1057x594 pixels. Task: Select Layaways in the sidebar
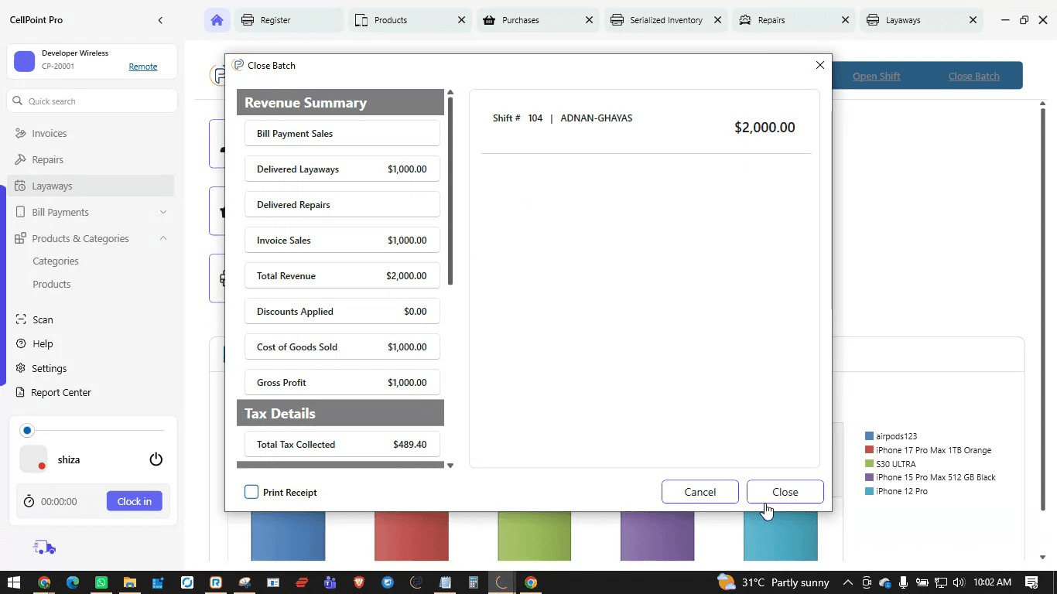[x=91, y=186]
